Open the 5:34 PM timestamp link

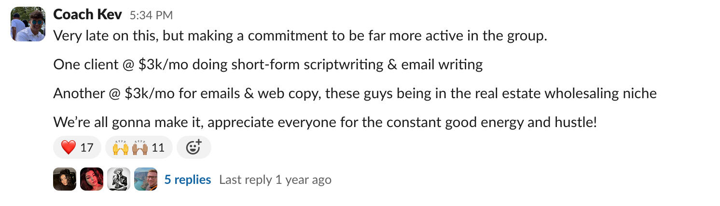151,15
